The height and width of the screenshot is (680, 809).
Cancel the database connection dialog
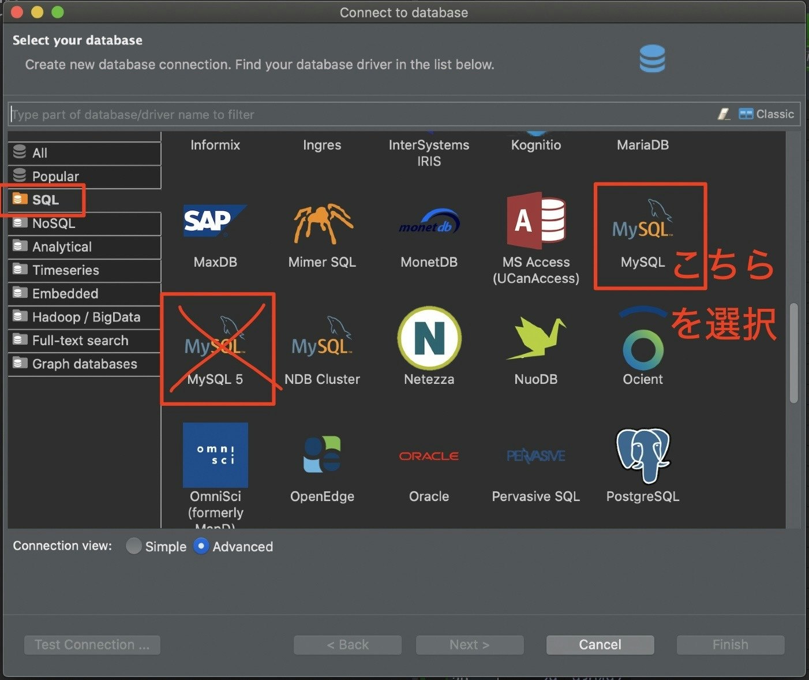coord(600,645)
